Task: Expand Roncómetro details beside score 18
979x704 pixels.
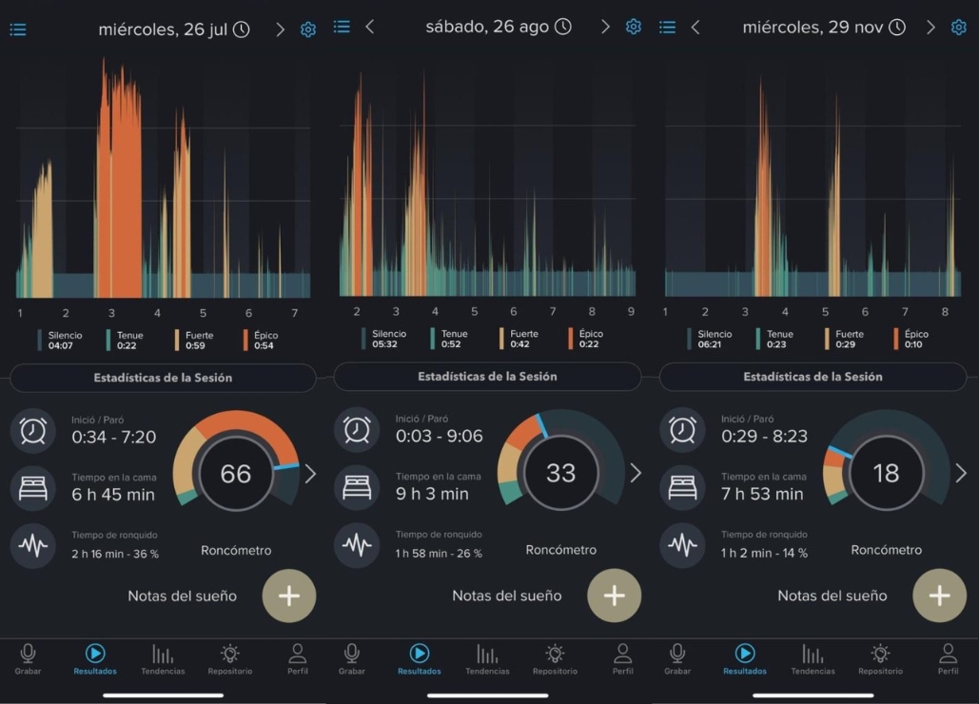Action: [961, 473]
